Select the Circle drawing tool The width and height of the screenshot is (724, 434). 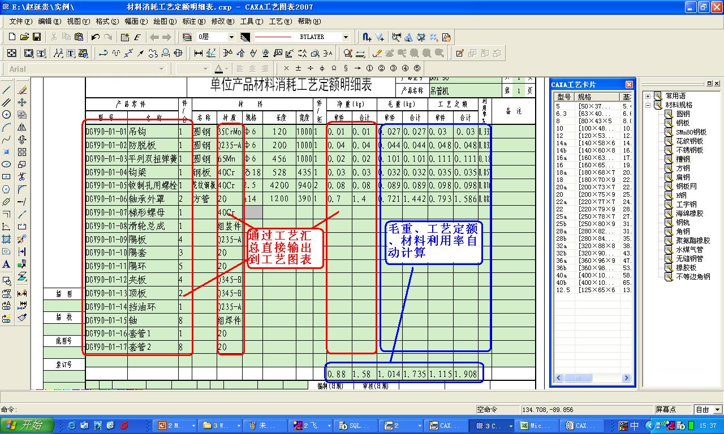7,115
